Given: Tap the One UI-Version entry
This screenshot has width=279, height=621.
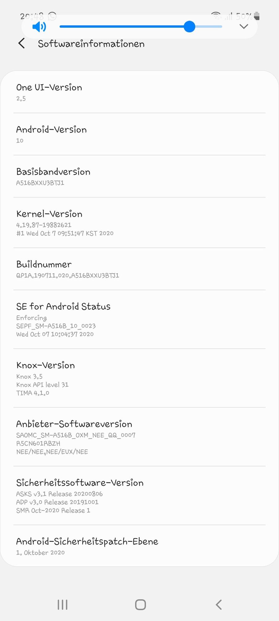Looking at the screenshot, I should tap(139, 92).
